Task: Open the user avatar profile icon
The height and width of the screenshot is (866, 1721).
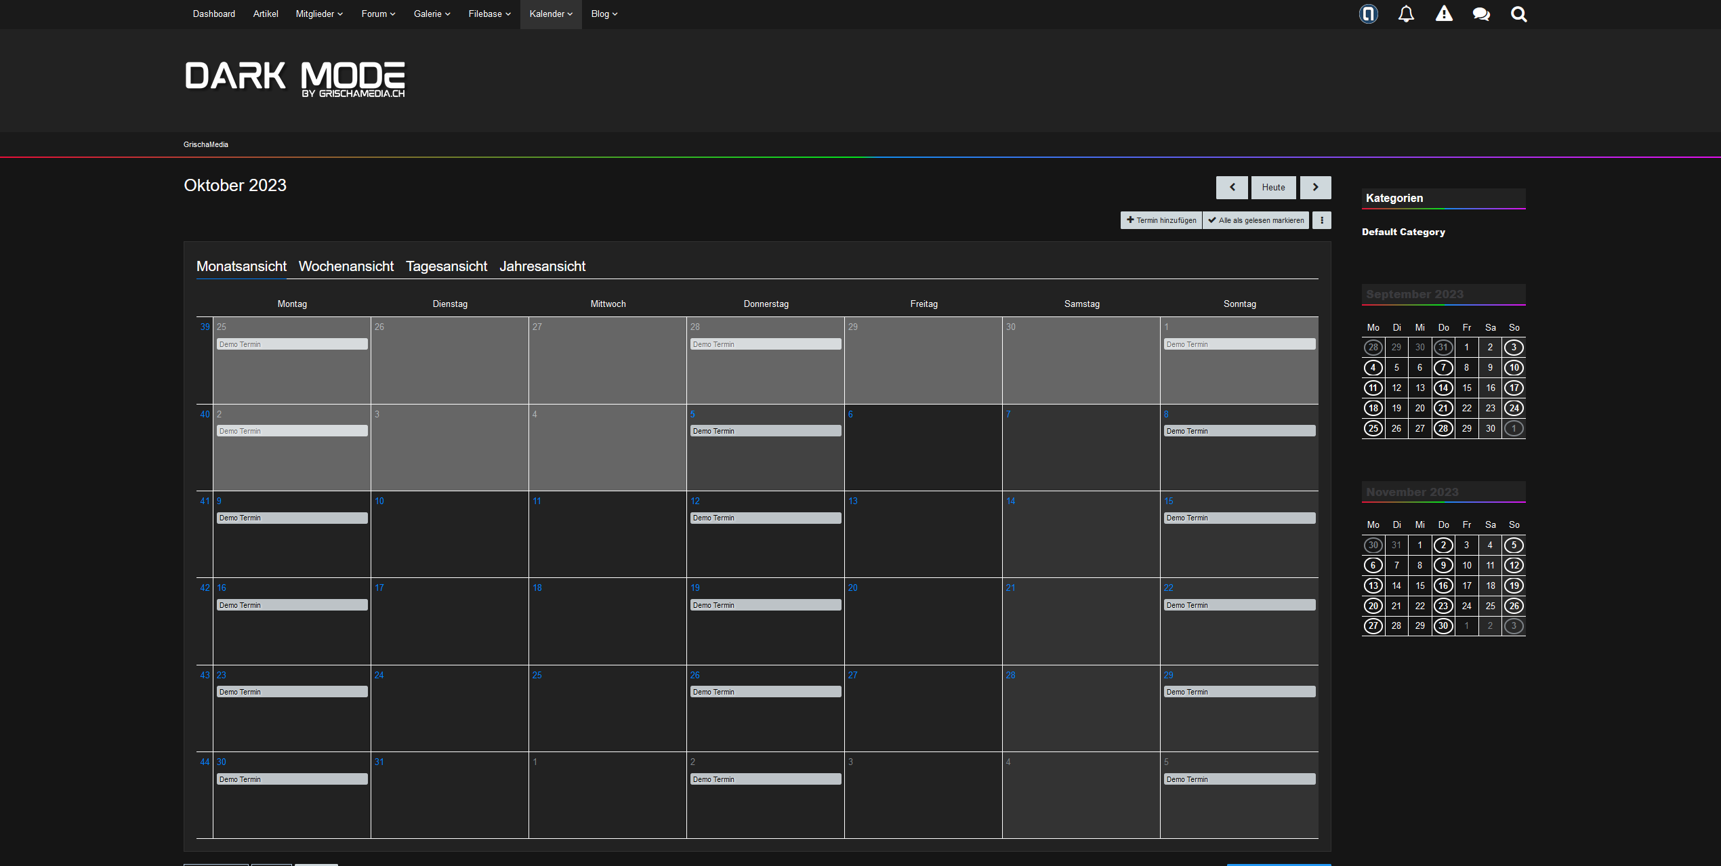Action: pyautogui.click(x=1368, y=14)
